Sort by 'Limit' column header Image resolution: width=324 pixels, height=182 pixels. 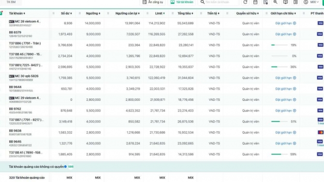160,14
